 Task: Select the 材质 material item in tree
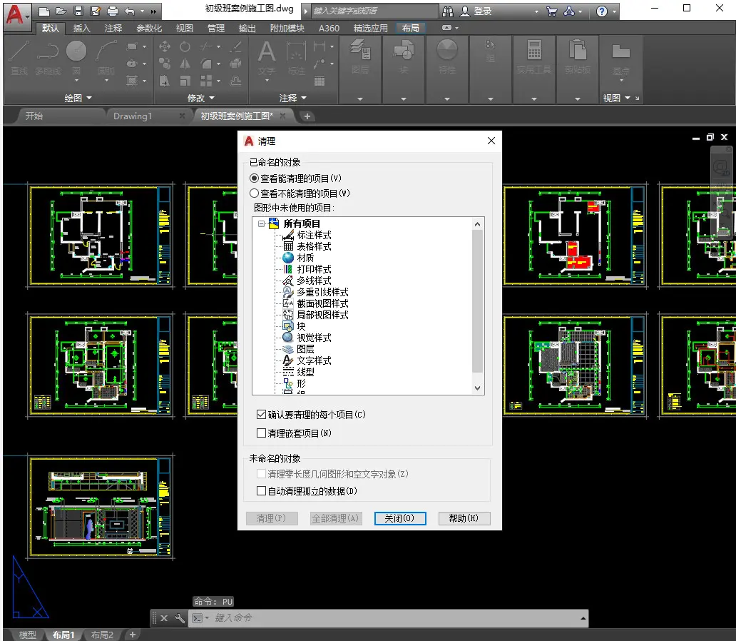click(x=305, y=258)
